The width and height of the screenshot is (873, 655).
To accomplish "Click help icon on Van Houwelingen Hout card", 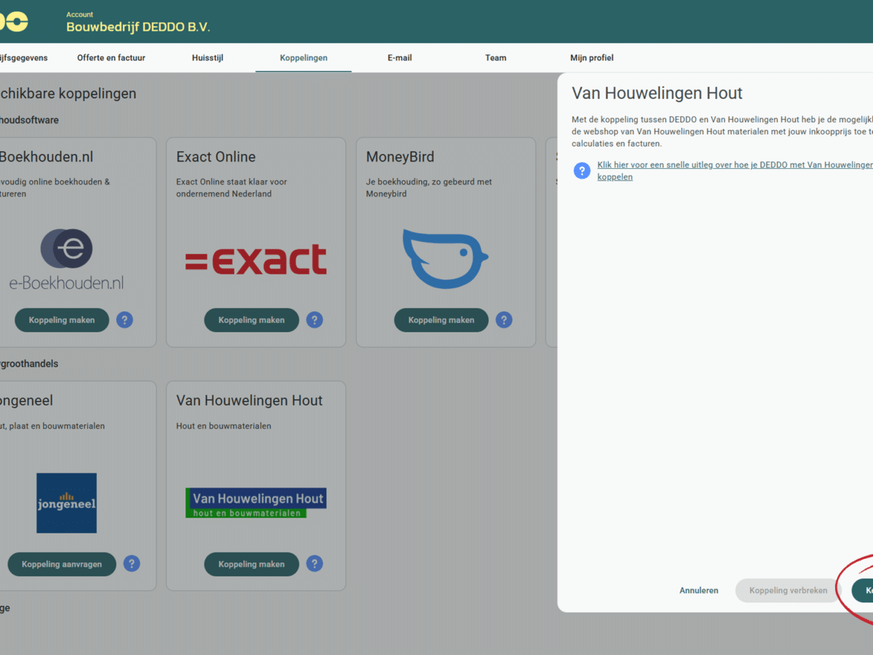I will pyautogui.click(x=314, y=563).
